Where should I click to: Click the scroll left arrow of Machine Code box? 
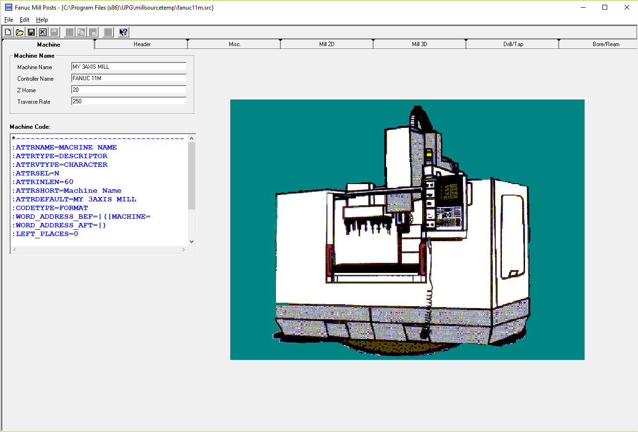[x=14, y=249]
